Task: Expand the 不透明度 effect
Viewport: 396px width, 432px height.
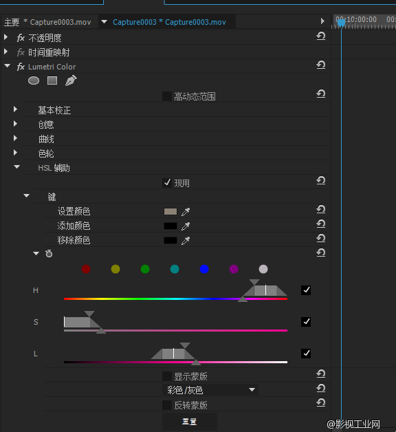Action: point(5,37)
